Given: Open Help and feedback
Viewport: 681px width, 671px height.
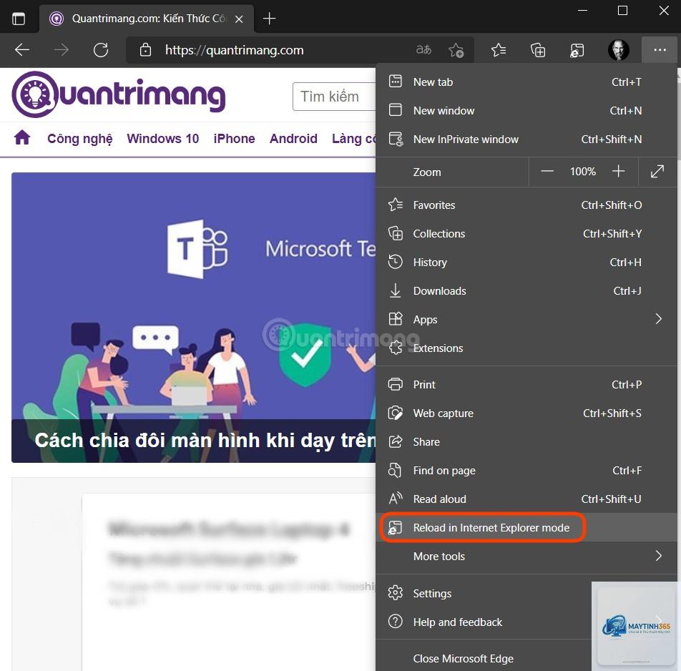Looking at the screenshot, I should (484, 622).
